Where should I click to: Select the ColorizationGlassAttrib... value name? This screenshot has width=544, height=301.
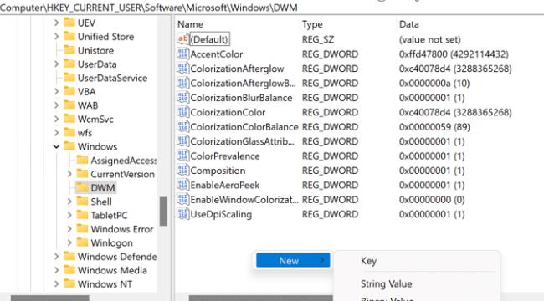coord(242,141)
